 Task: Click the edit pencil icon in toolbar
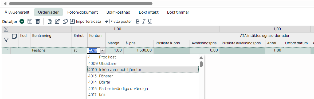point(57,21)
